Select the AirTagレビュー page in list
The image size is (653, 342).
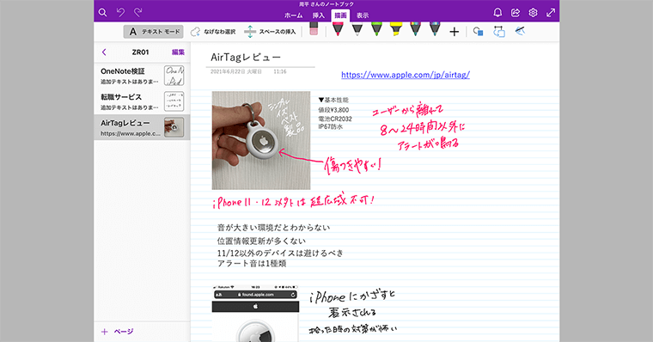click(142, 127)
